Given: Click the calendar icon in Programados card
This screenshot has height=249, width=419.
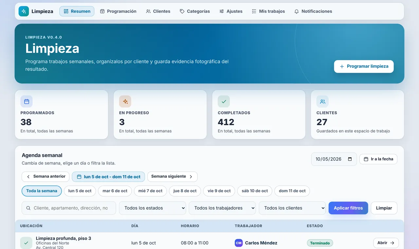Looking at the screenshot, I should pyautogui.click(x=27, y=102).
